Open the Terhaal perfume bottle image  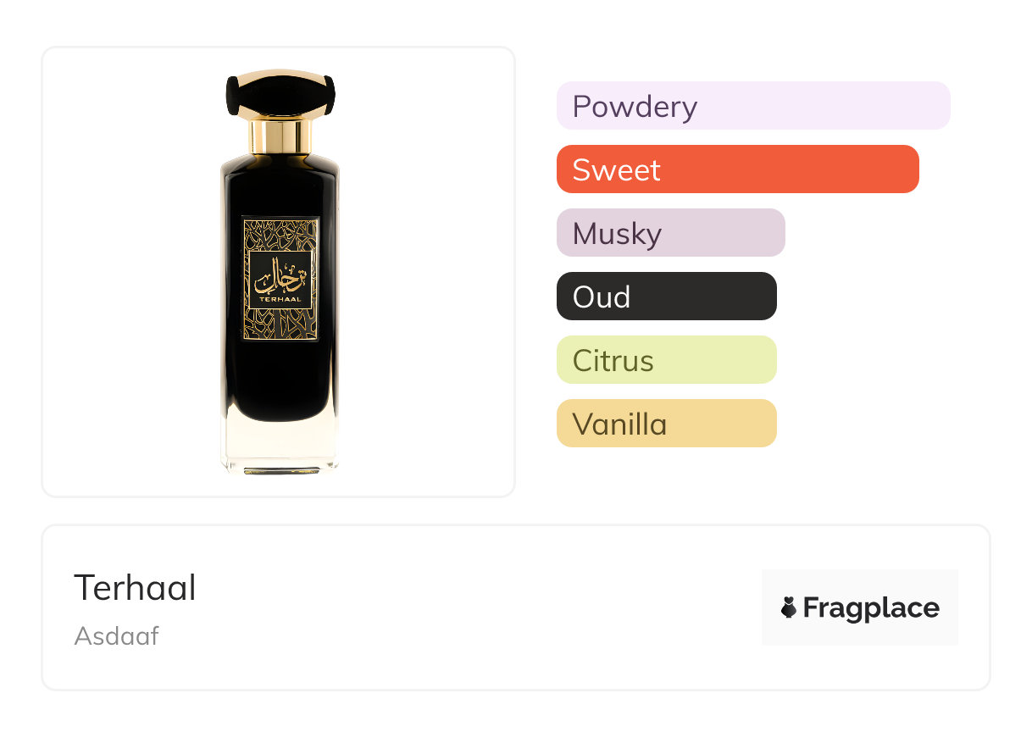(x=280, y=271)
